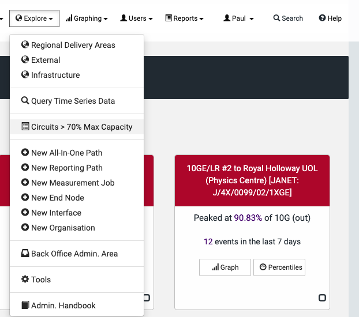Click magnifier icon next to Query Time Series

(25, 100)
